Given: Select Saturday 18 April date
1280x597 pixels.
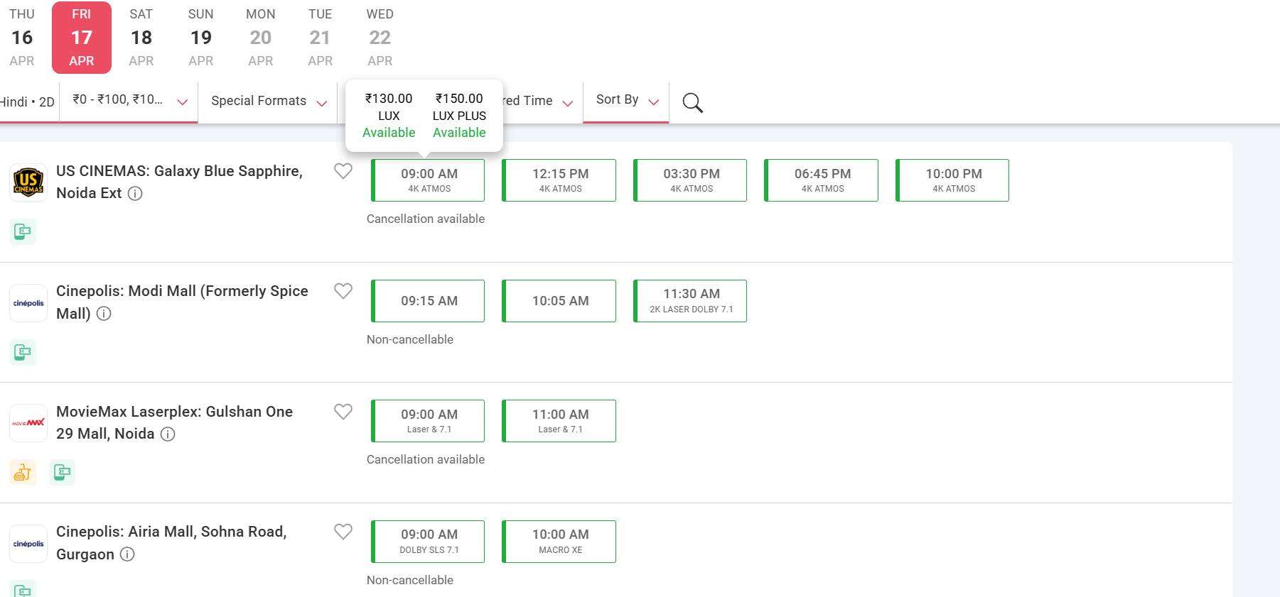Looking at the screenshot, I should tap(141, 38).
